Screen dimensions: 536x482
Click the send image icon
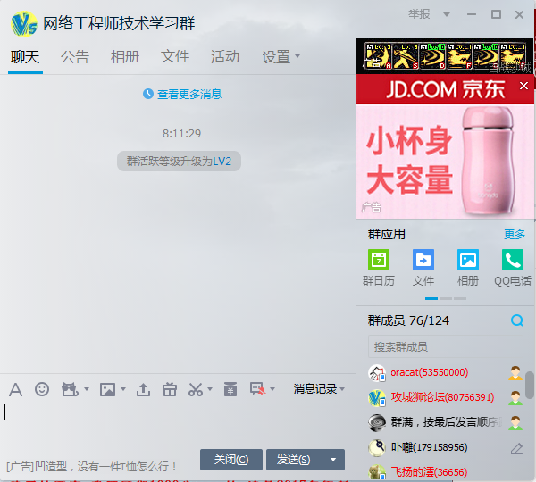point(107,389)
